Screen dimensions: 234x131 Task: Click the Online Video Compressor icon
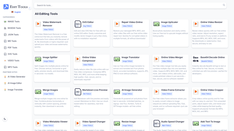pyautogui.click(x=78, y=59)
